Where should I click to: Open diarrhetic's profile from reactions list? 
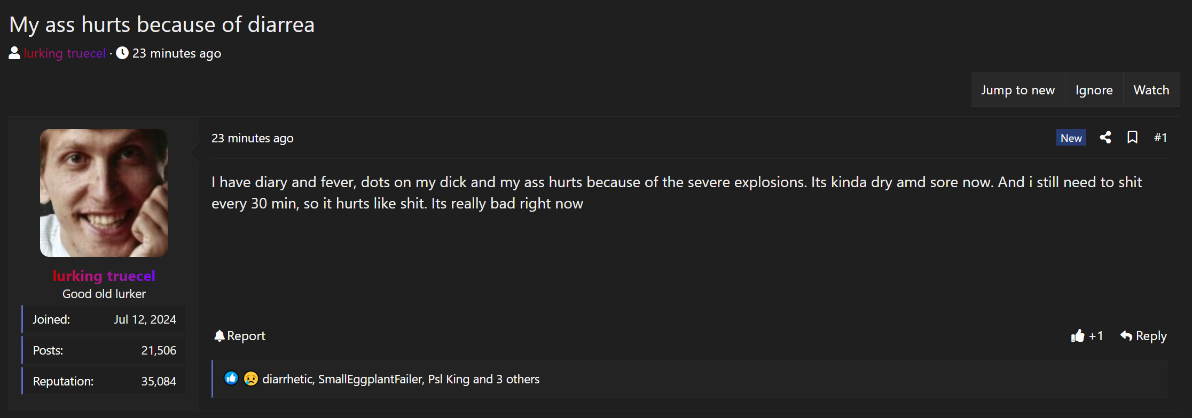click(287, 379)
